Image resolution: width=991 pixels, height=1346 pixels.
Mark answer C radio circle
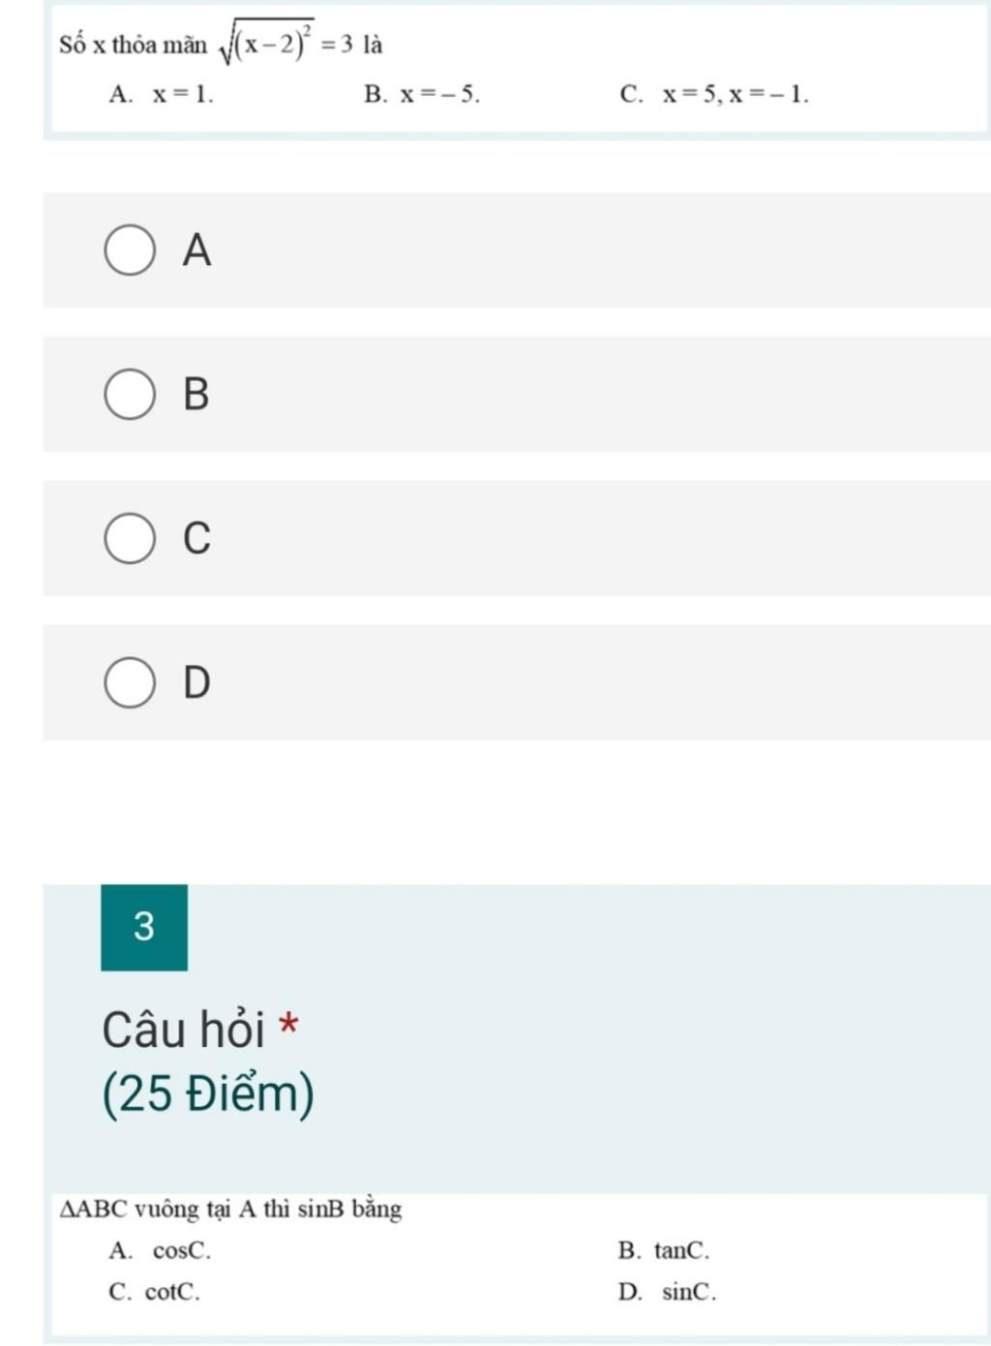pos(130,539)
